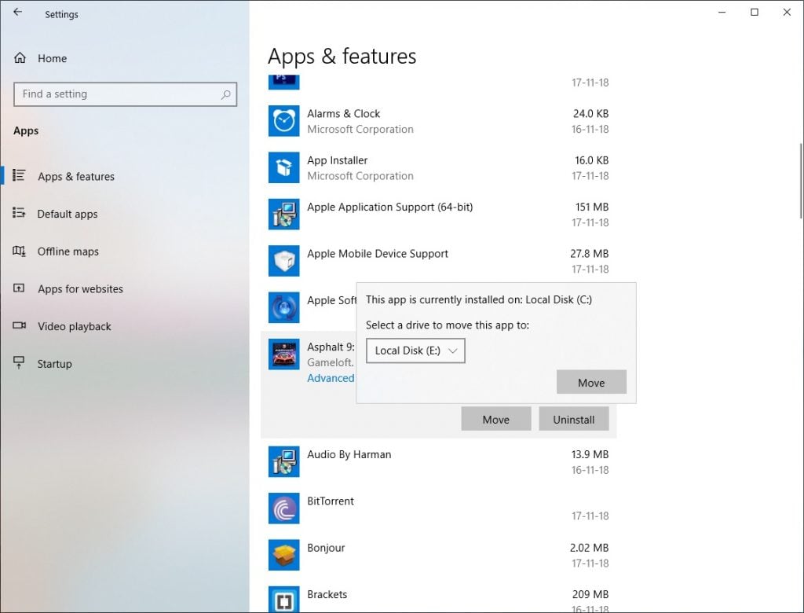Click the BitTorrent app icon
This screenshot has width=804, height=613.
pos(283,508)
